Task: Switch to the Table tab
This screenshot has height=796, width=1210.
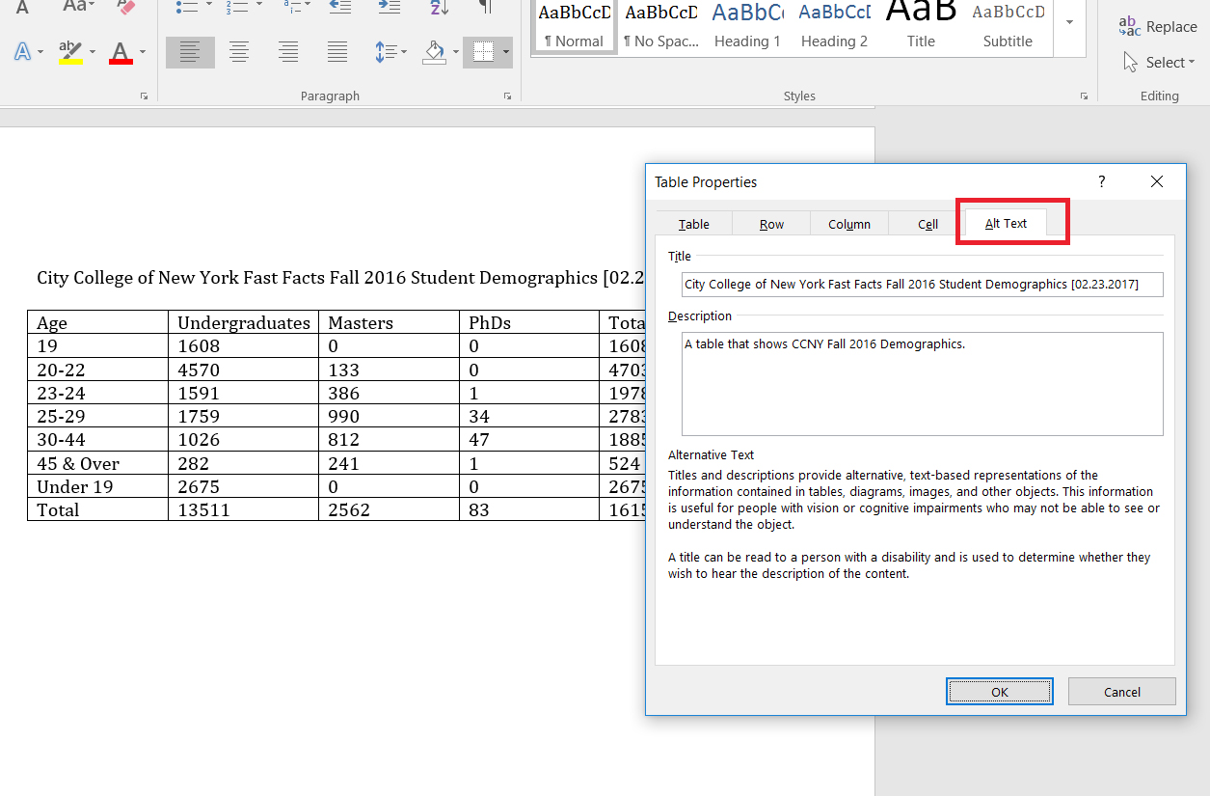Action: coord(693,224)
